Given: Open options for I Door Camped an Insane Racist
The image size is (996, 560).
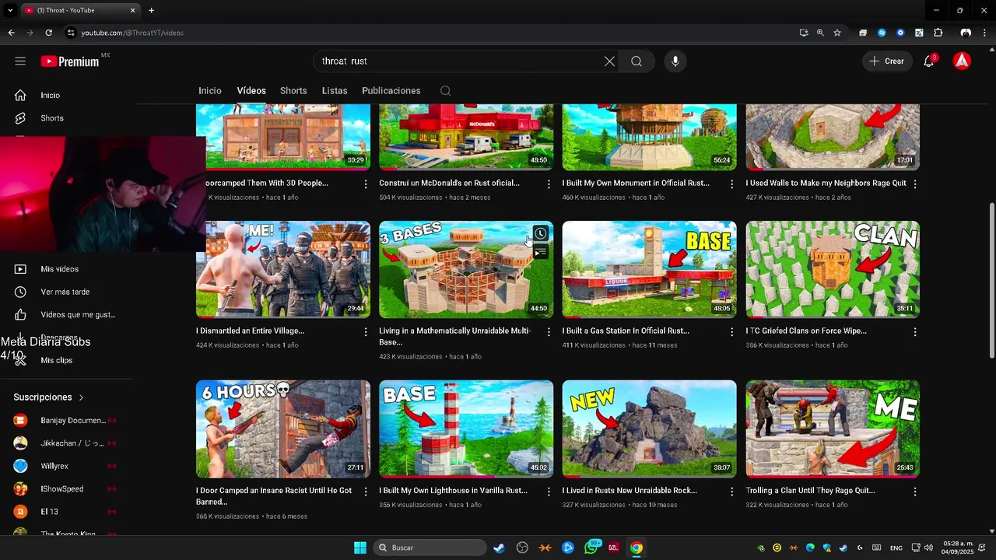Looking at the screenshot, I should click(x=366, y=492).
